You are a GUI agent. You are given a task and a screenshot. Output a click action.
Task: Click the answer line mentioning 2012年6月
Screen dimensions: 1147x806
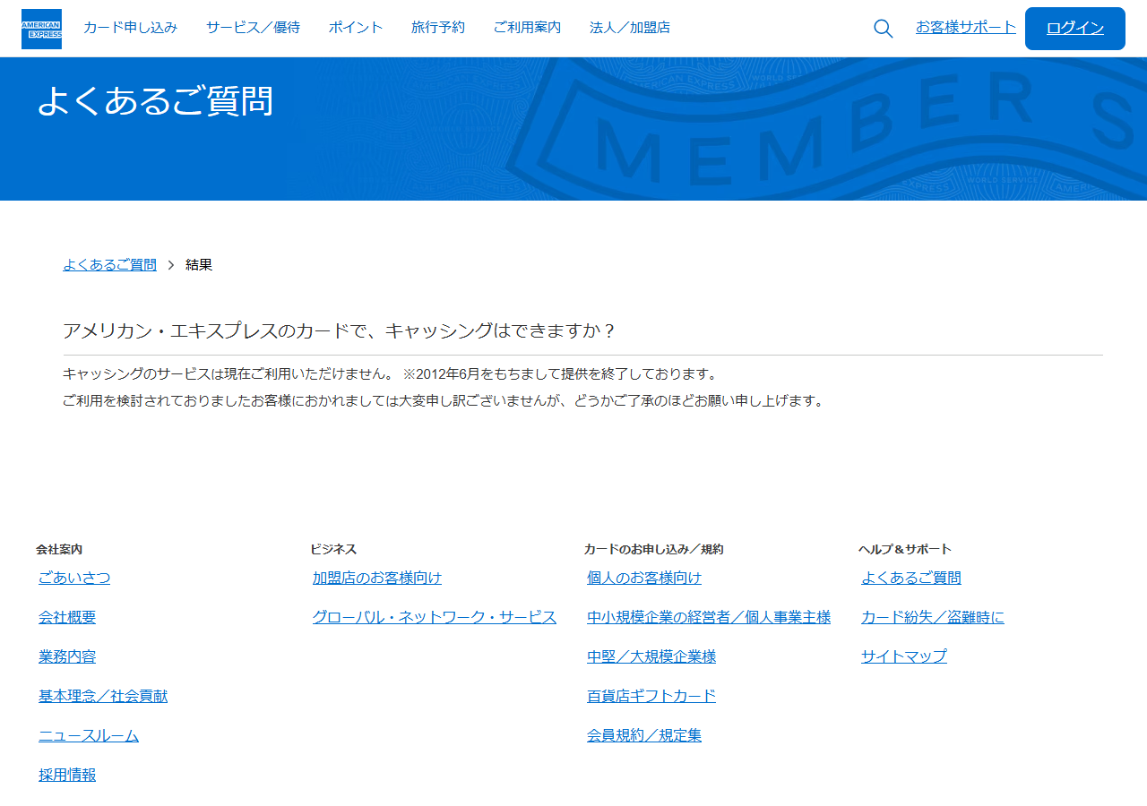391,373
